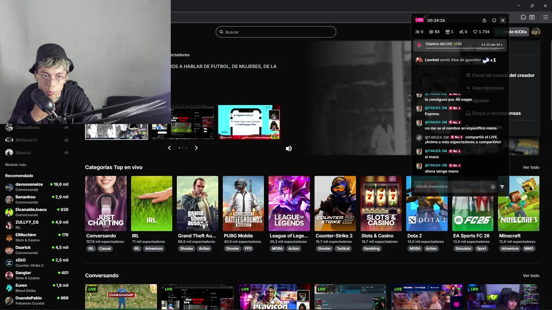
Task: Click the Simulator tag under EA Sports FC 26
Action: coord(464,248)
